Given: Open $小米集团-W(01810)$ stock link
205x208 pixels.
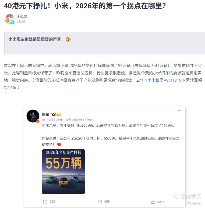Looking at the screenshot, I should (165, 80).
